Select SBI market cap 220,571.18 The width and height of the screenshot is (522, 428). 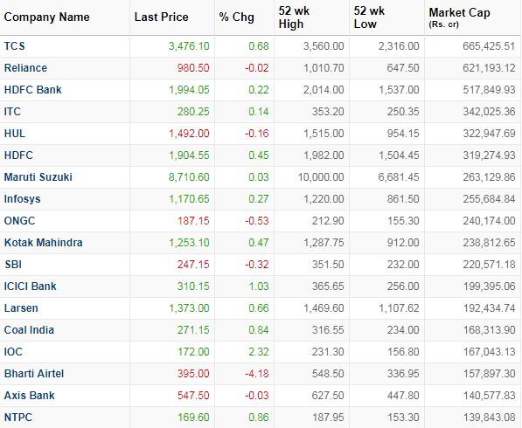(x=489, y=265)
